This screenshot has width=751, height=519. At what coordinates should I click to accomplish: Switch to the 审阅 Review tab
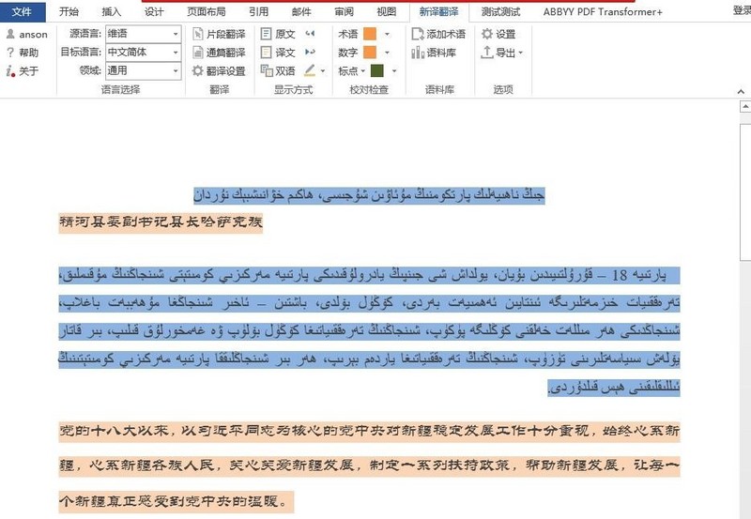(x=344, y=11)
